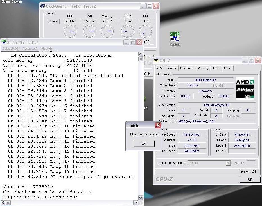Close the CPU-Z window

pyautogui.click(x=258, y=61)
